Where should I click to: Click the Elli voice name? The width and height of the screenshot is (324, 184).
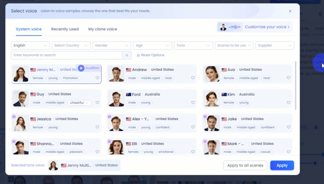coord(134,144)
